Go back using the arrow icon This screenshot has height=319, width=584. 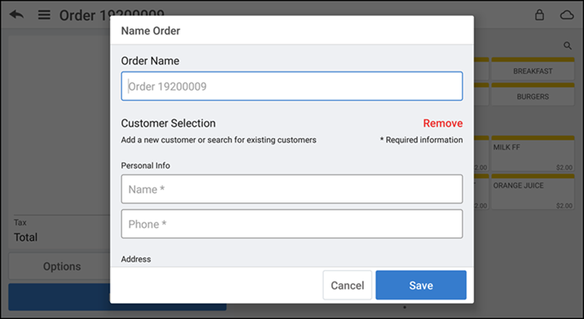pyautogui.click(x=17, y=15)
